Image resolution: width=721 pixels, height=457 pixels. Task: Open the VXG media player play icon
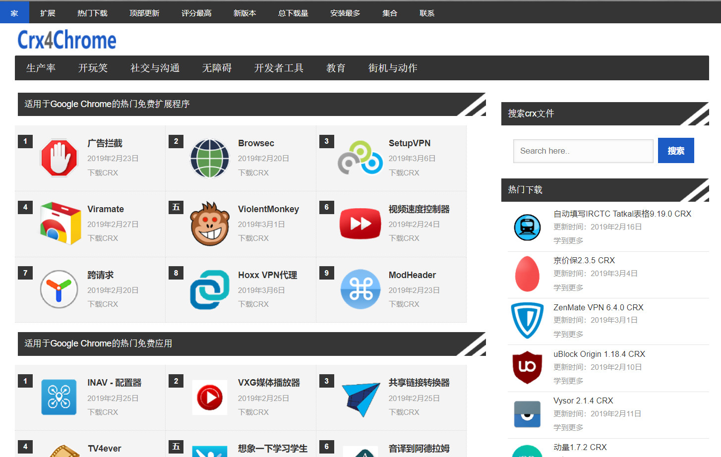pyautogui.click(x=210, y=398)
